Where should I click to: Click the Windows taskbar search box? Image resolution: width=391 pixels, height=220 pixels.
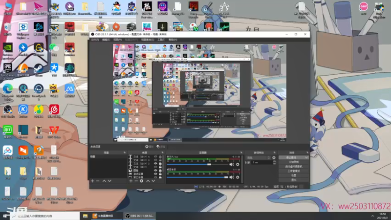[45, 216]
